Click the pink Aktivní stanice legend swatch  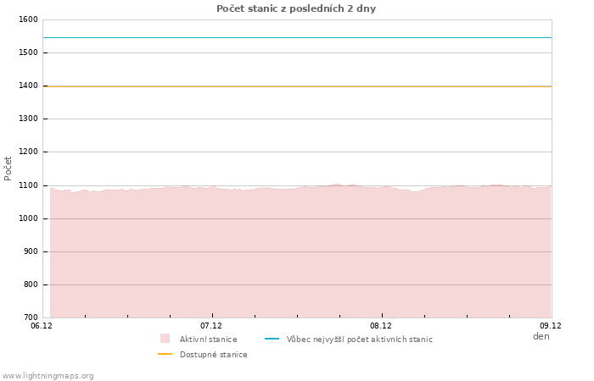pyautogui.click(x=165, y=339)
